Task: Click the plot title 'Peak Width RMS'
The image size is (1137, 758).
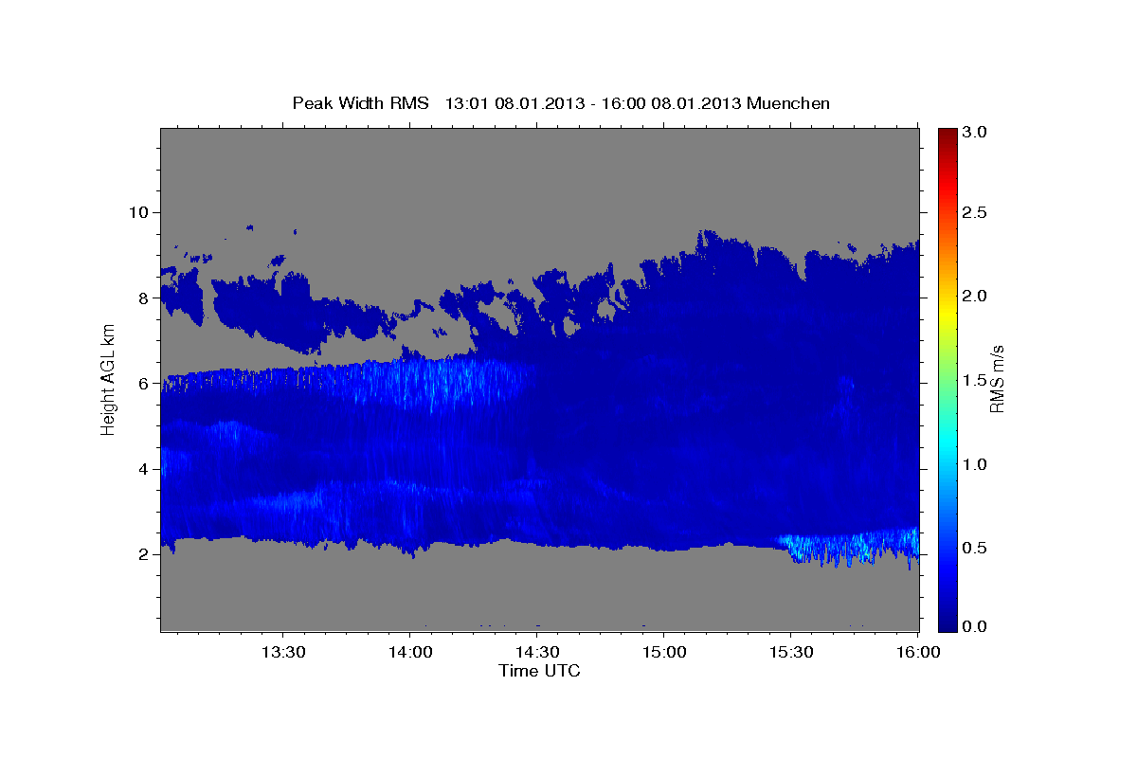Action: (x=360, y=103)
